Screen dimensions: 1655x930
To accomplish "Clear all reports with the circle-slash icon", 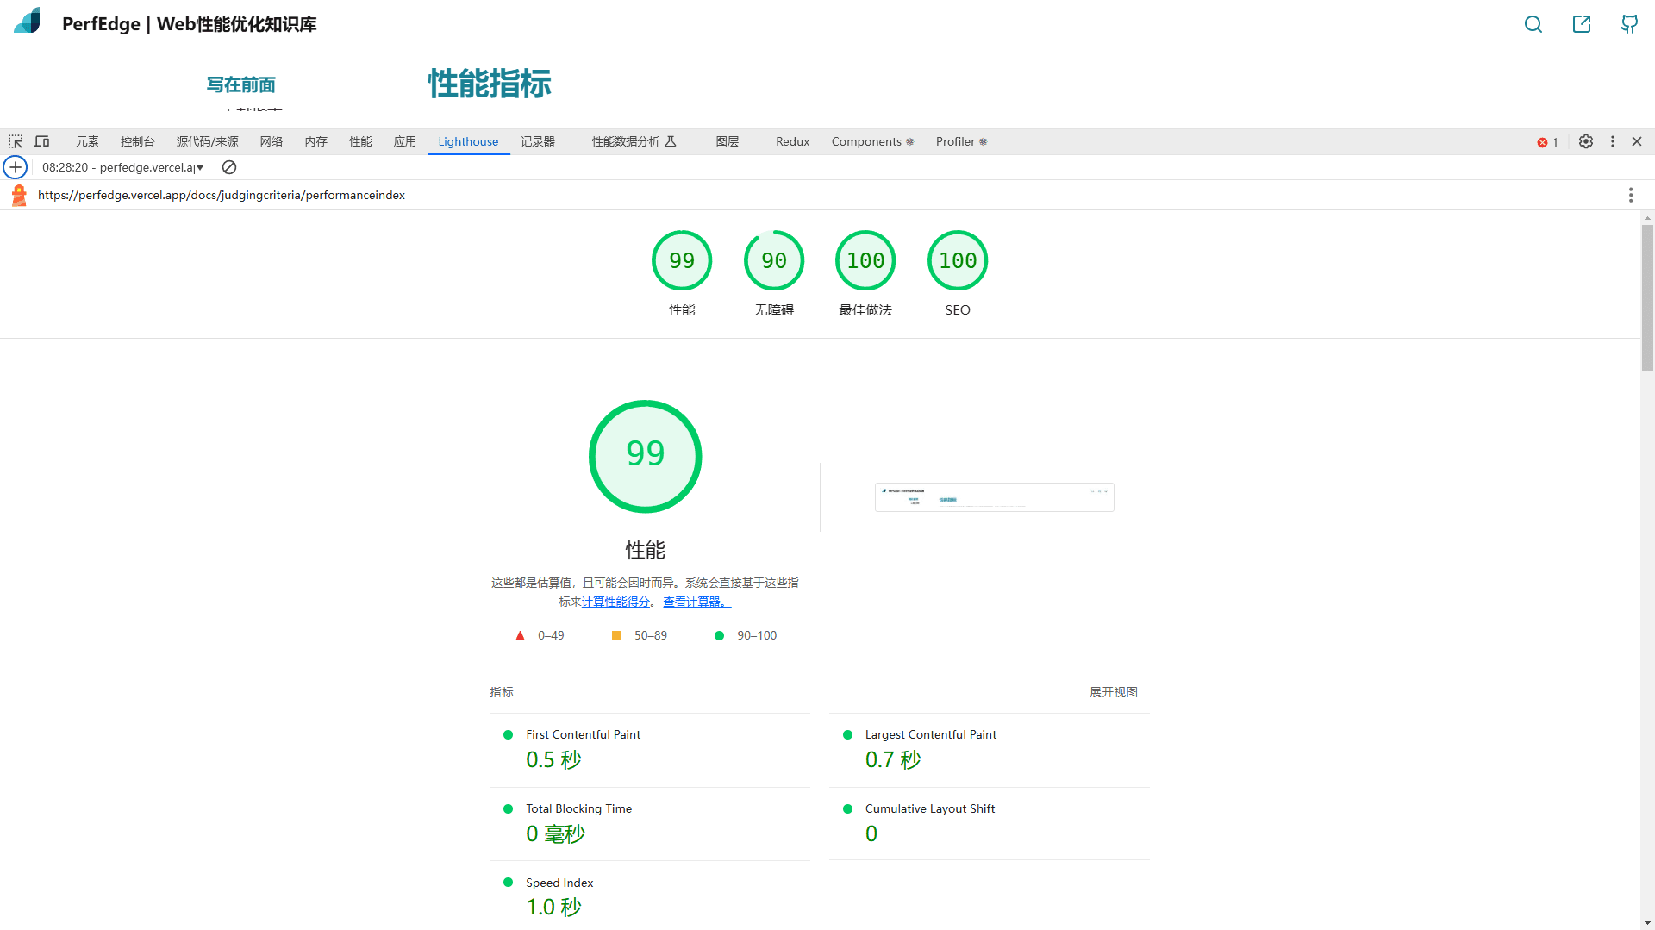I will pos(228,167).
